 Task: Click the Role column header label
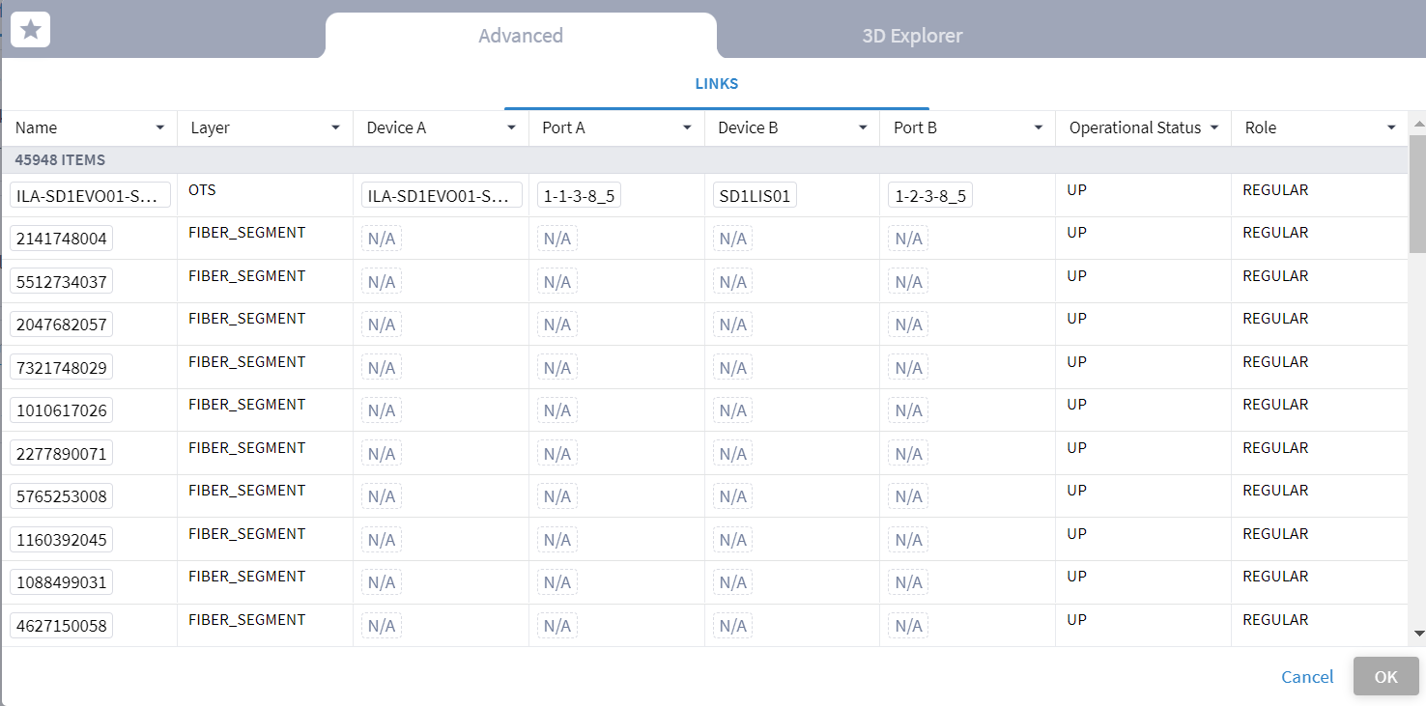tap(1260, 127)
